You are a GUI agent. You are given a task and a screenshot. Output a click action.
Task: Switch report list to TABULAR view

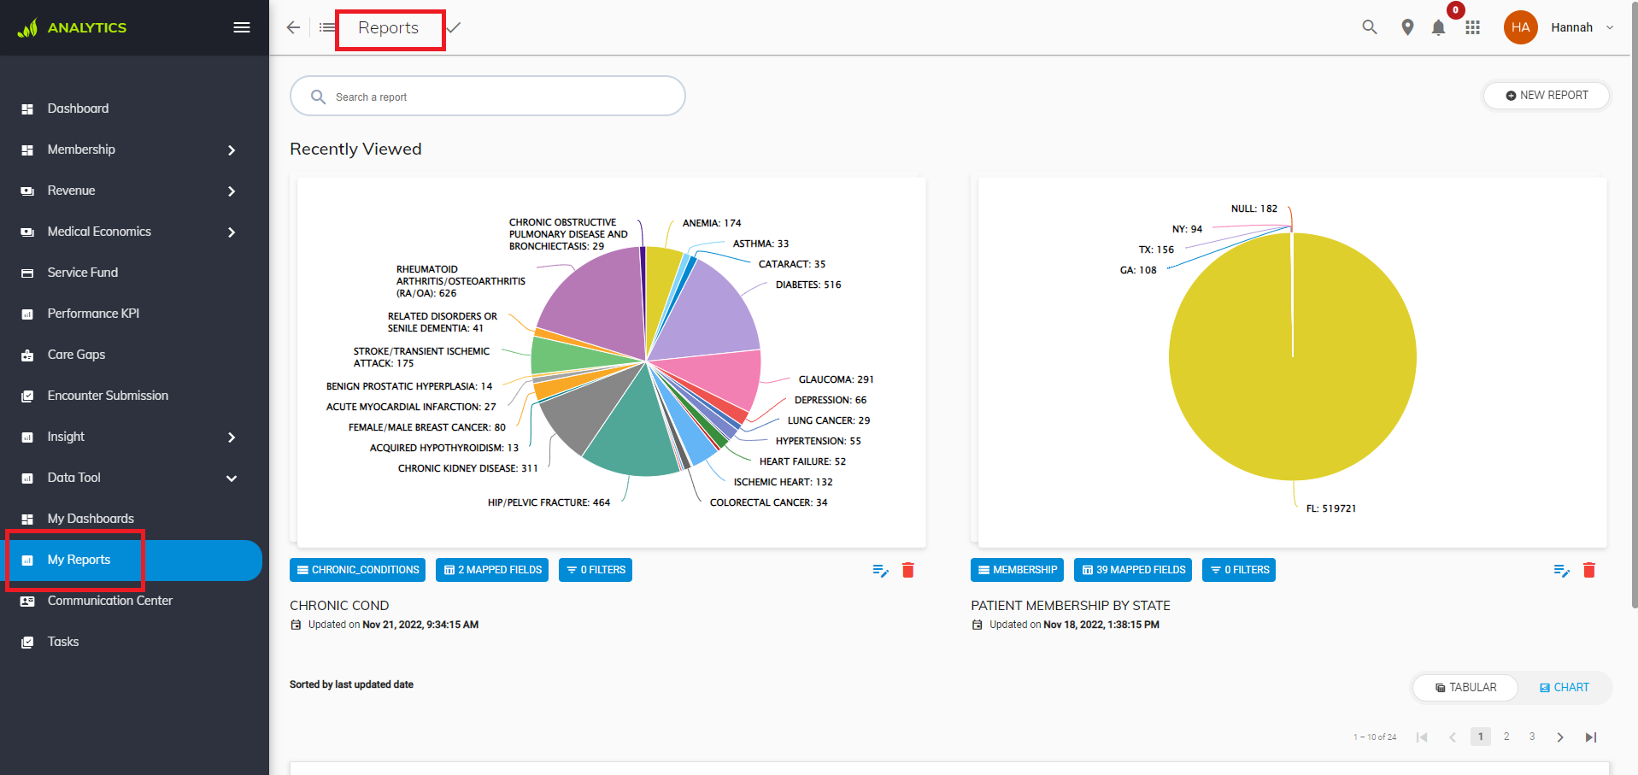click(1465, 687)
